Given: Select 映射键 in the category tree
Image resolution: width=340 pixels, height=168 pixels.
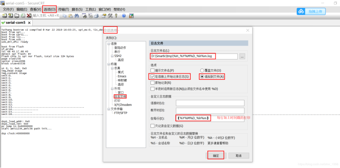Looking at the screenshot, I should tap(122, 81).
